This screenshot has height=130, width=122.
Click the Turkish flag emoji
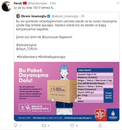[25, 3]
